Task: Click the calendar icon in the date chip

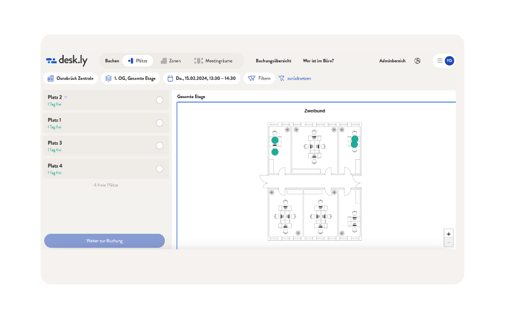Action: point(170,78)
